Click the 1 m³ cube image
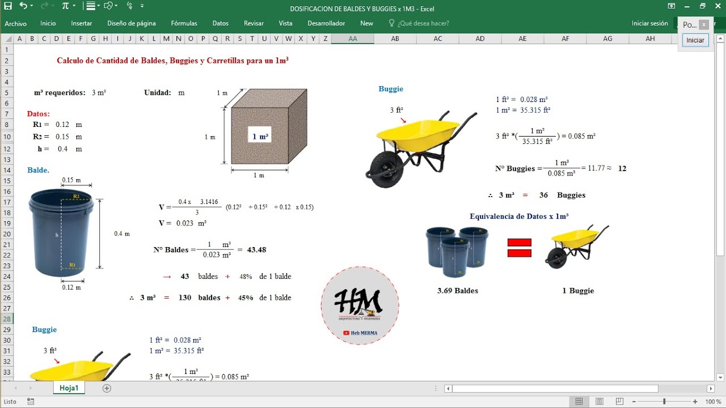Viewport: 726px width, 408px height. [x=269, y=126]
